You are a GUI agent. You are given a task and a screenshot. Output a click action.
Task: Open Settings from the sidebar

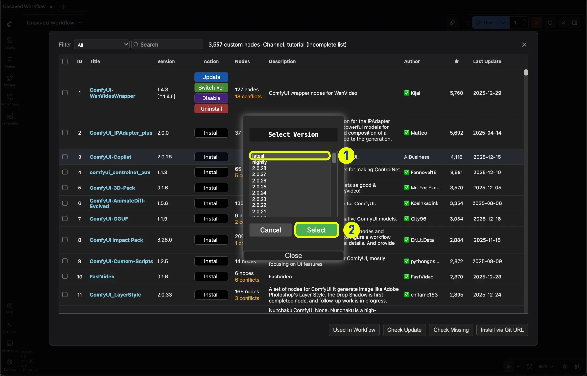tap(10, 363)
